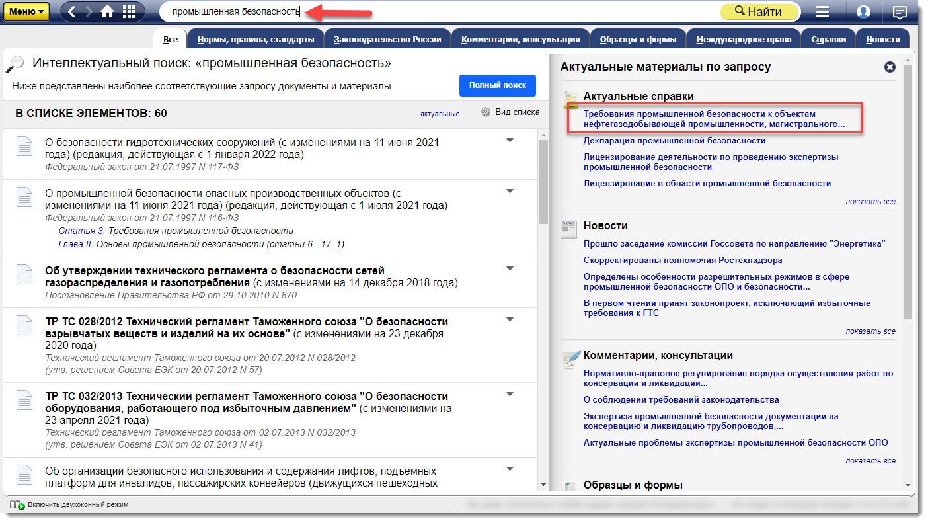Expand dropdown for ТР ТС 028/2012

(510, 319)
